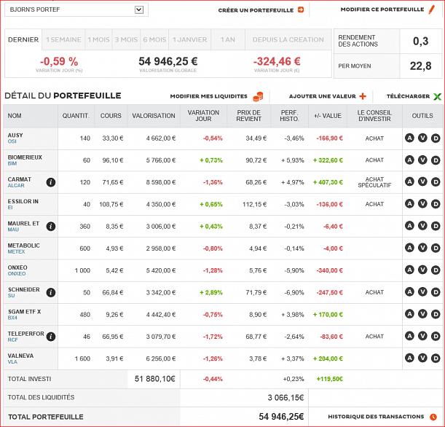This screenshot has width=445, height=427.
Task: Switch to the 6 MOIS tab
Action: (x=154, y=39)
